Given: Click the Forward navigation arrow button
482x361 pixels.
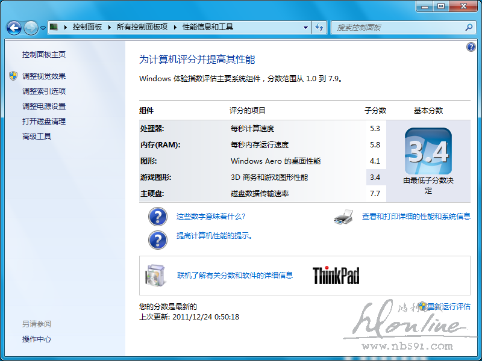Looking at the screenshot, I should point(30,28).
